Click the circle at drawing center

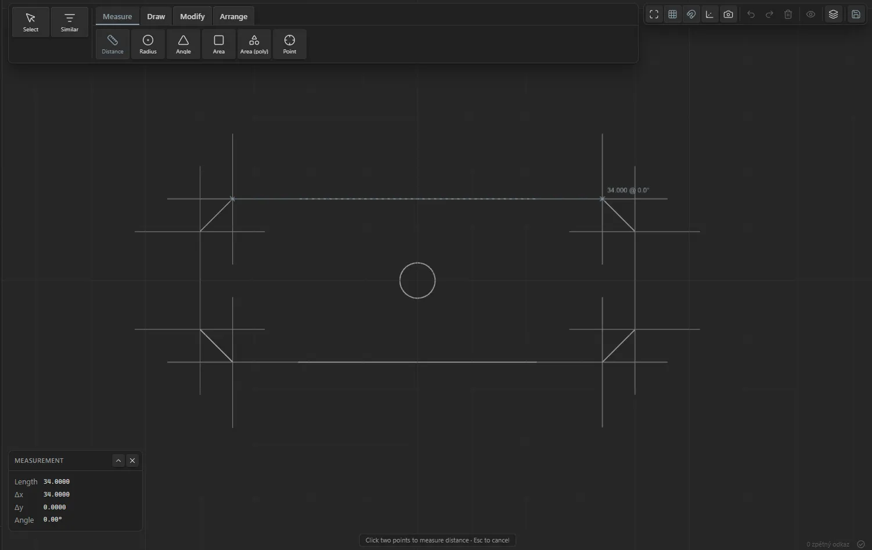[x=417, y=281]
